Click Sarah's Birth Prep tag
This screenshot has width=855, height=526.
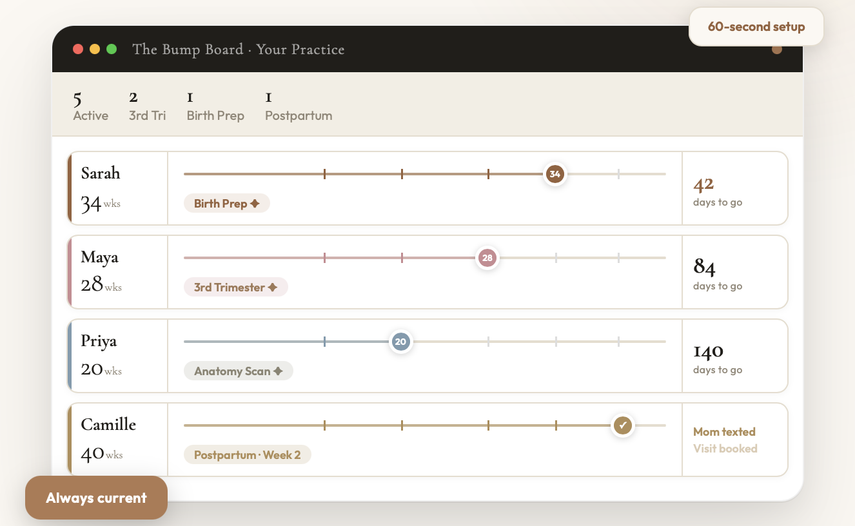click(227, 204)
